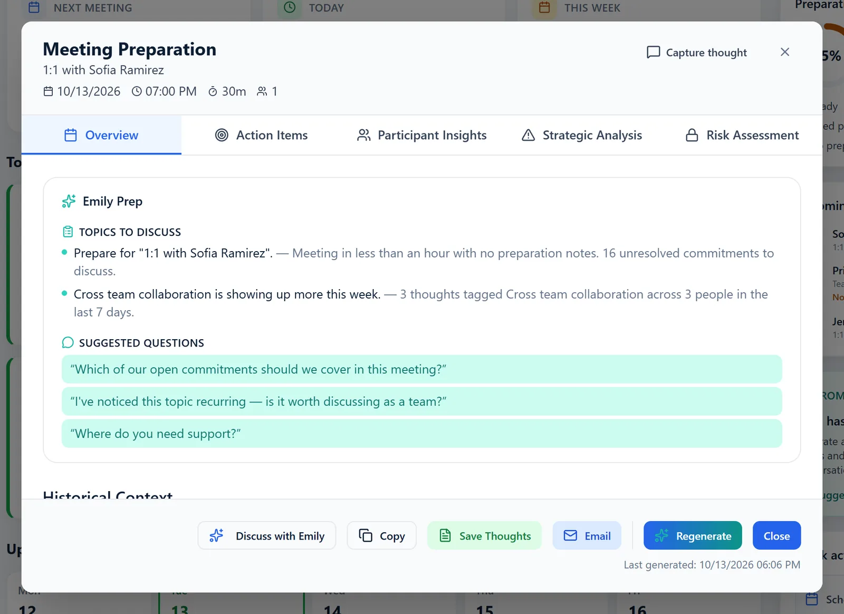The height and width of the screenshot is (614, 844).
Task: Open the Action Items tab
Action: click(261, 135)
